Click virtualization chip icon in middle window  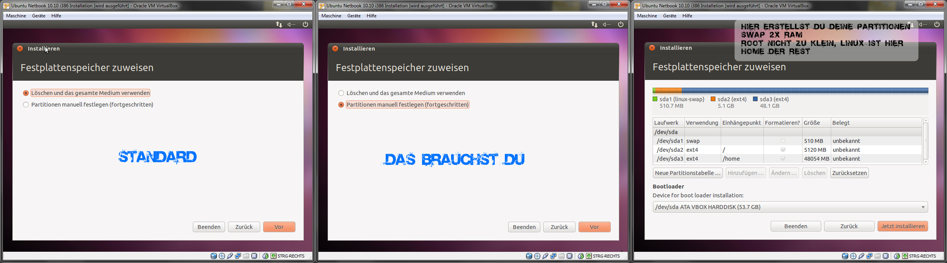[x=569, y=256]
